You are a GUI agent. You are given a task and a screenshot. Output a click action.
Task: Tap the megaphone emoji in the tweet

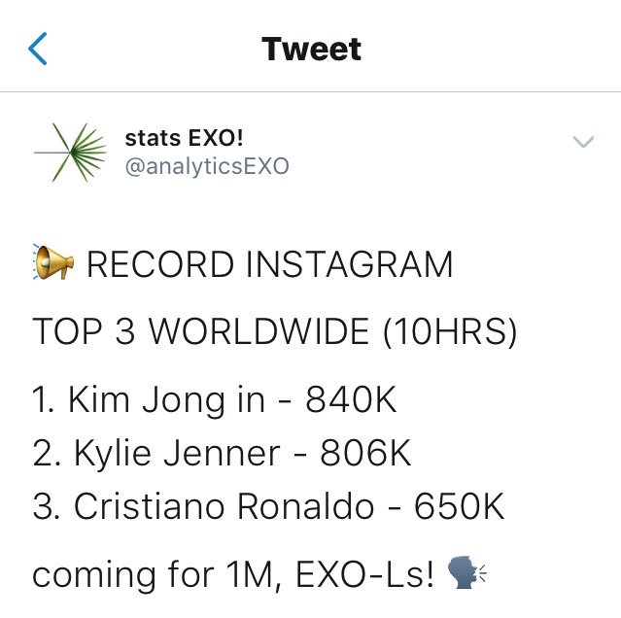[53, 262]
